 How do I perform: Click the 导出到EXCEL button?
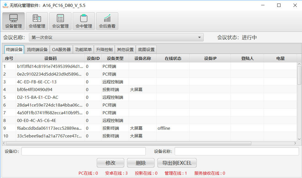click(x=177, y=163)
